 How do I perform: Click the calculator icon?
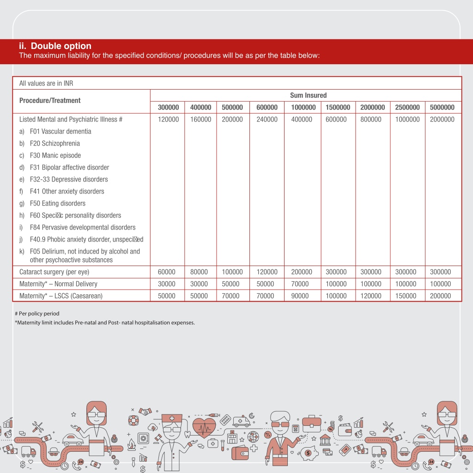(296, 428)
